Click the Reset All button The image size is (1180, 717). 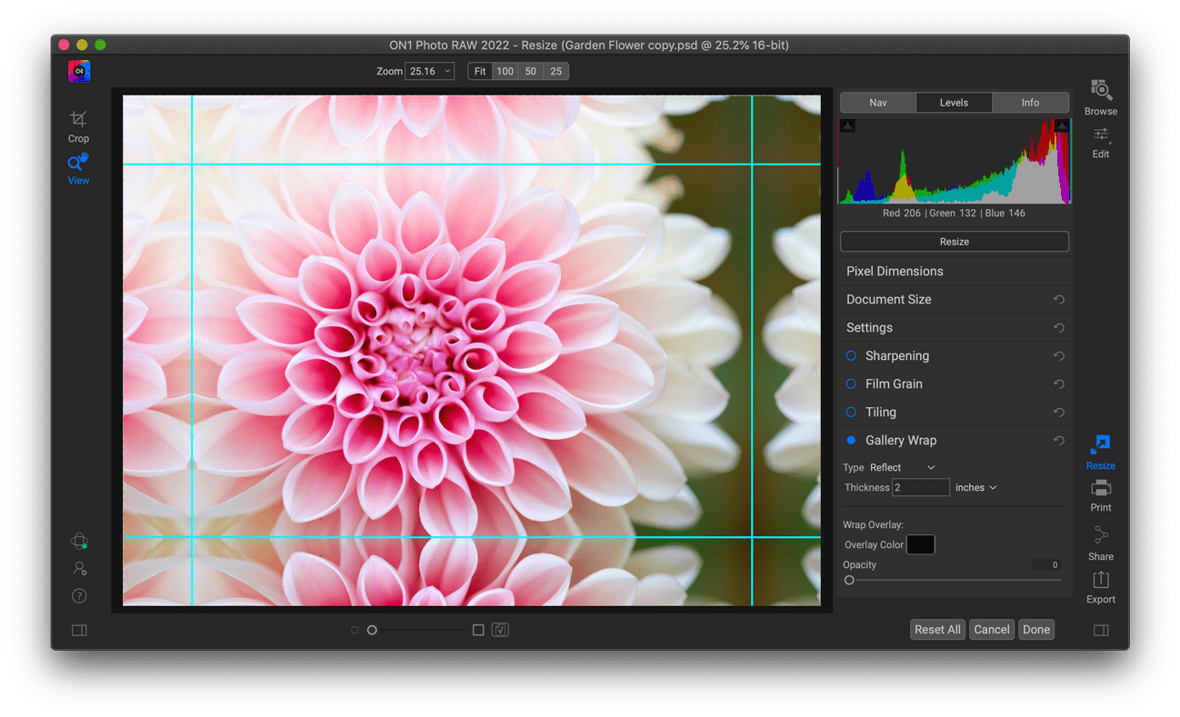[x=937, y=629]
